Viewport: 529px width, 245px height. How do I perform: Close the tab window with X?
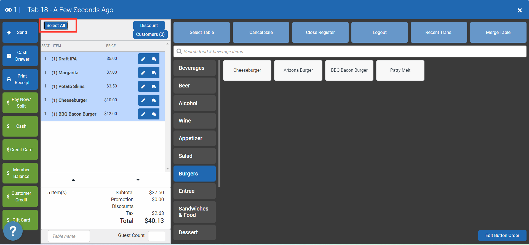[x=520, y=10]
